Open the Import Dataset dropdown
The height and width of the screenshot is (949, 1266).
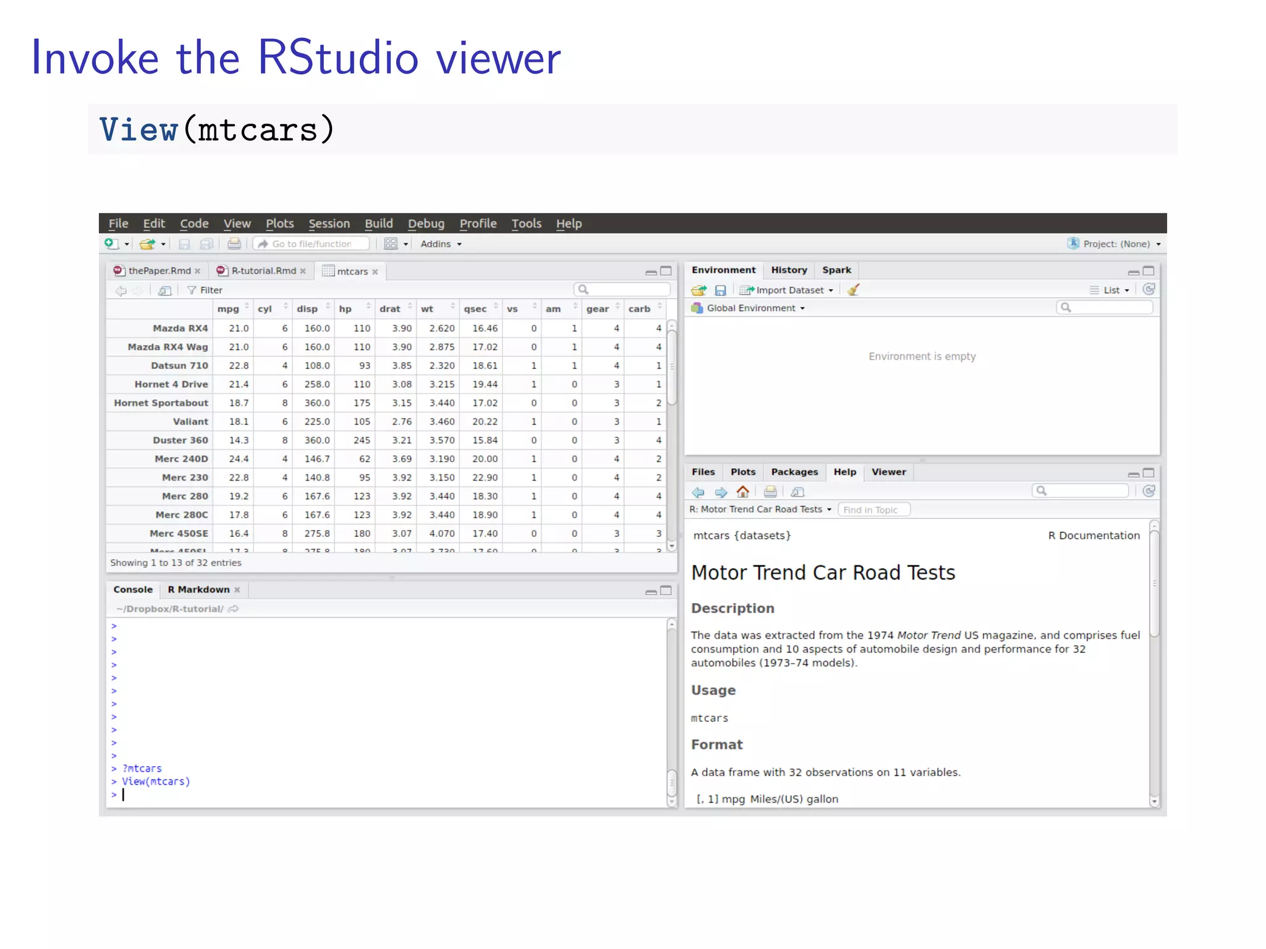tap(787, 290)
